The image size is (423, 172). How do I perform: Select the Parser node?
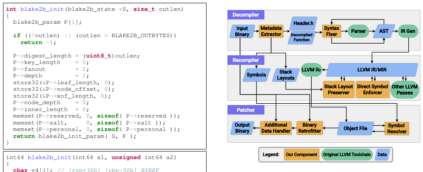(358, 31)
